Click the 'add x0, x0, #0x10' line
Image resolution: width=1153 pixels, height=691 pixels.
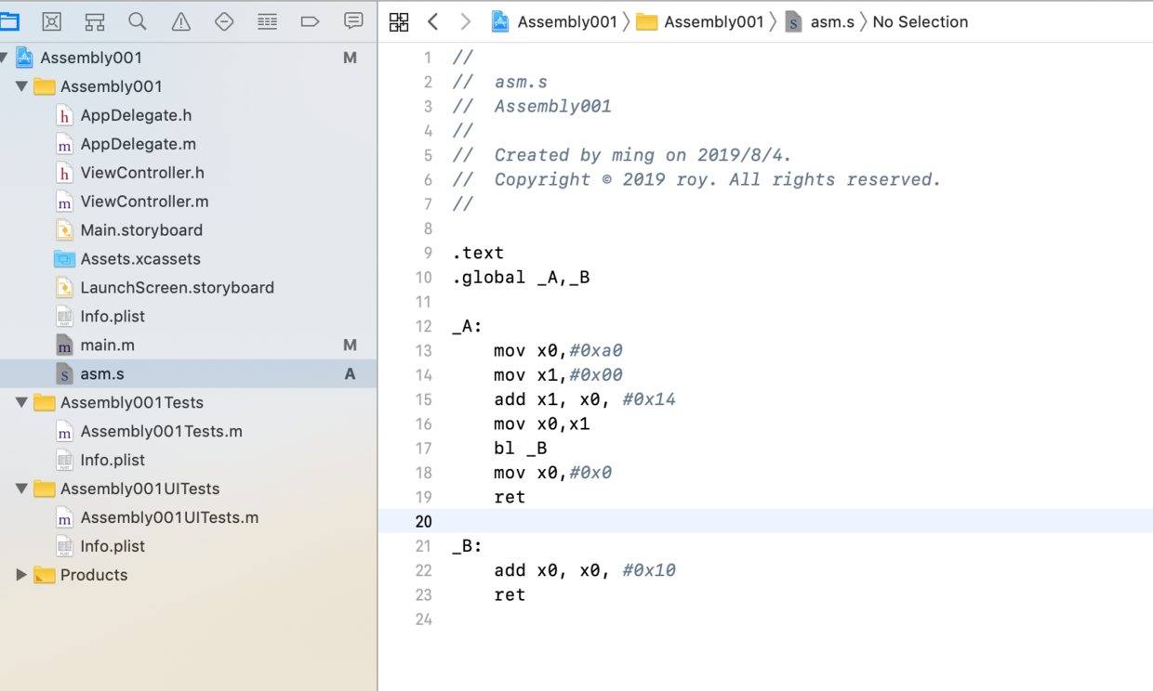585,570
